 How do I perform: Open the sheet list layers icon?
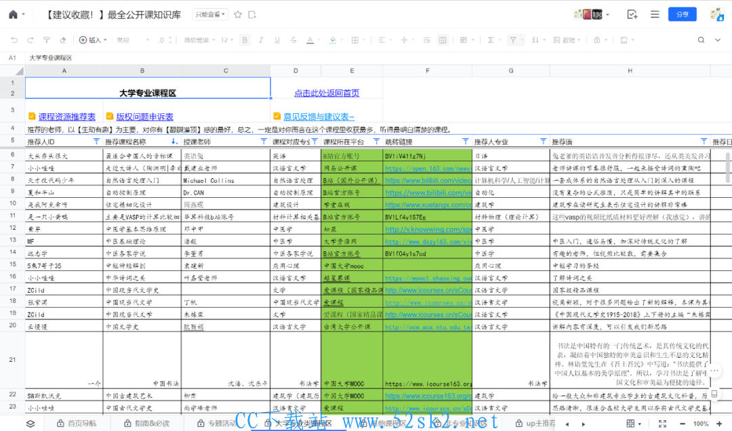30,424
